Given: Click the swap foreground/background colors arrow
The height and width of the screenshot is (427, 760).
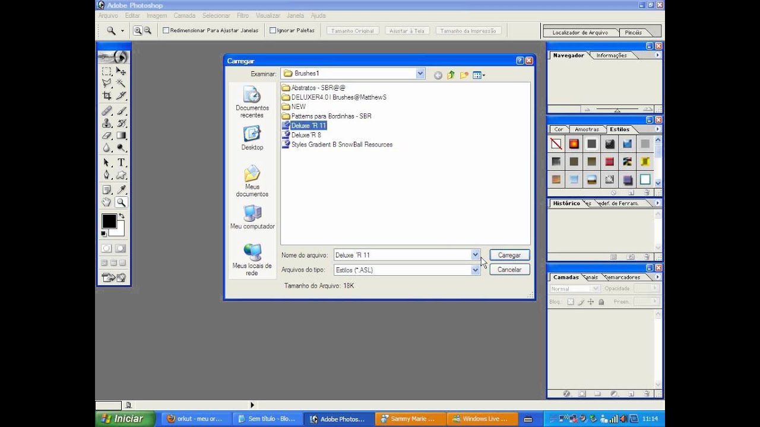Looking at the screenshot, I should point(122,216).
